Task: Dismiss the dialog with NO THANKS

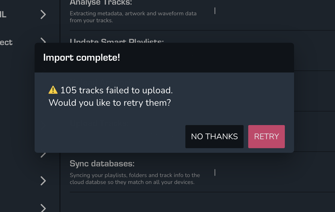Action: [x=214, y=137]
